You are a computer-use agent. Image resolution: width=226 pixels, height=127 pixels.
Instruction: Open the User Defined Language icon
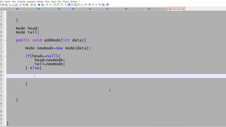click(72, 5)
